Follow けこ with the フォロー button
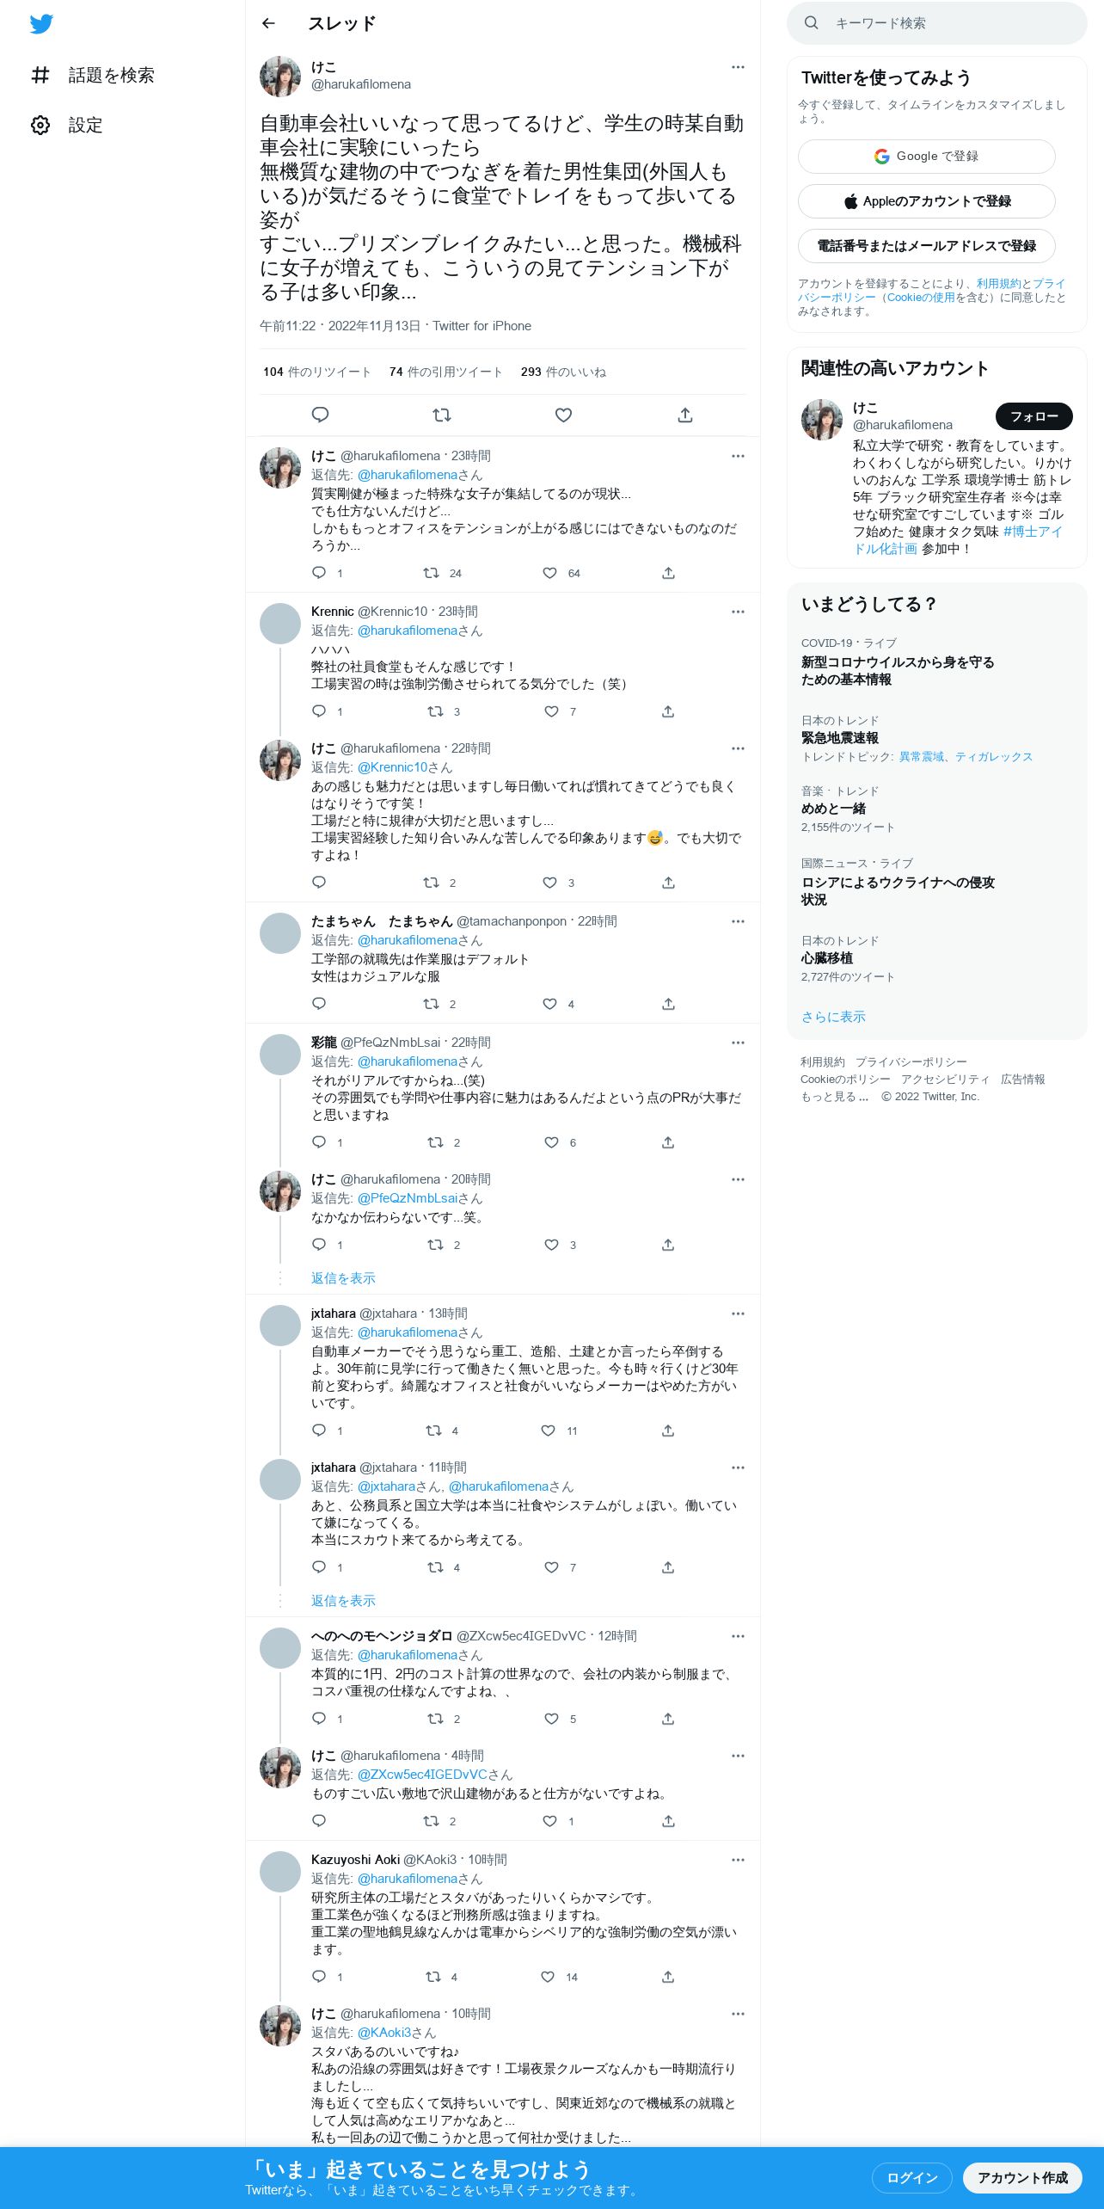Image resolution: width=1104 pixels, height=2209 pixels. 1034,416
